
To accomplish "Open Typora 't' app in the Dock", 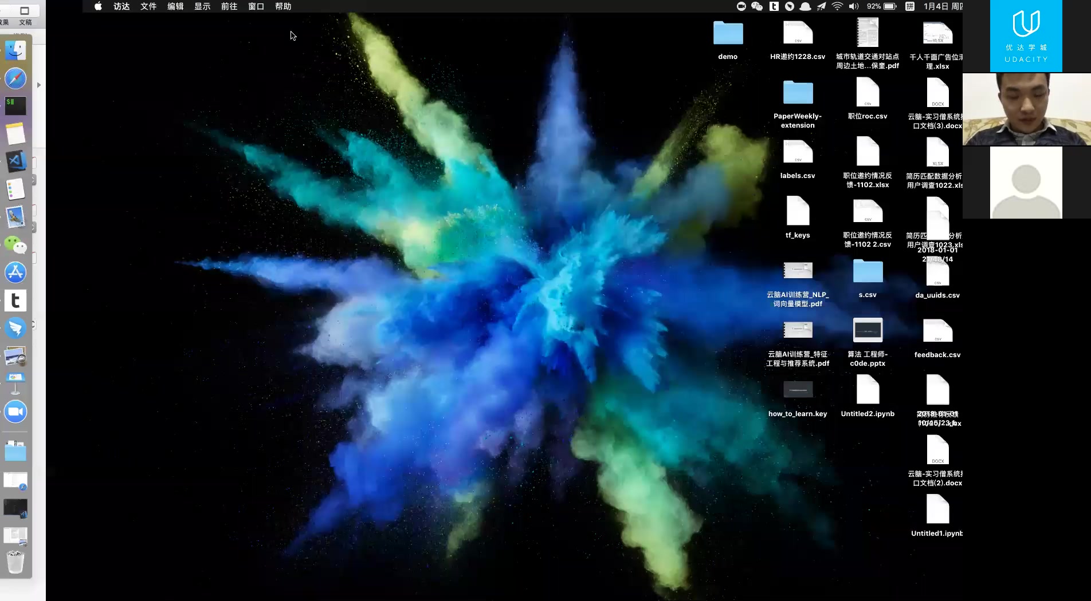I will pos(15,300).
